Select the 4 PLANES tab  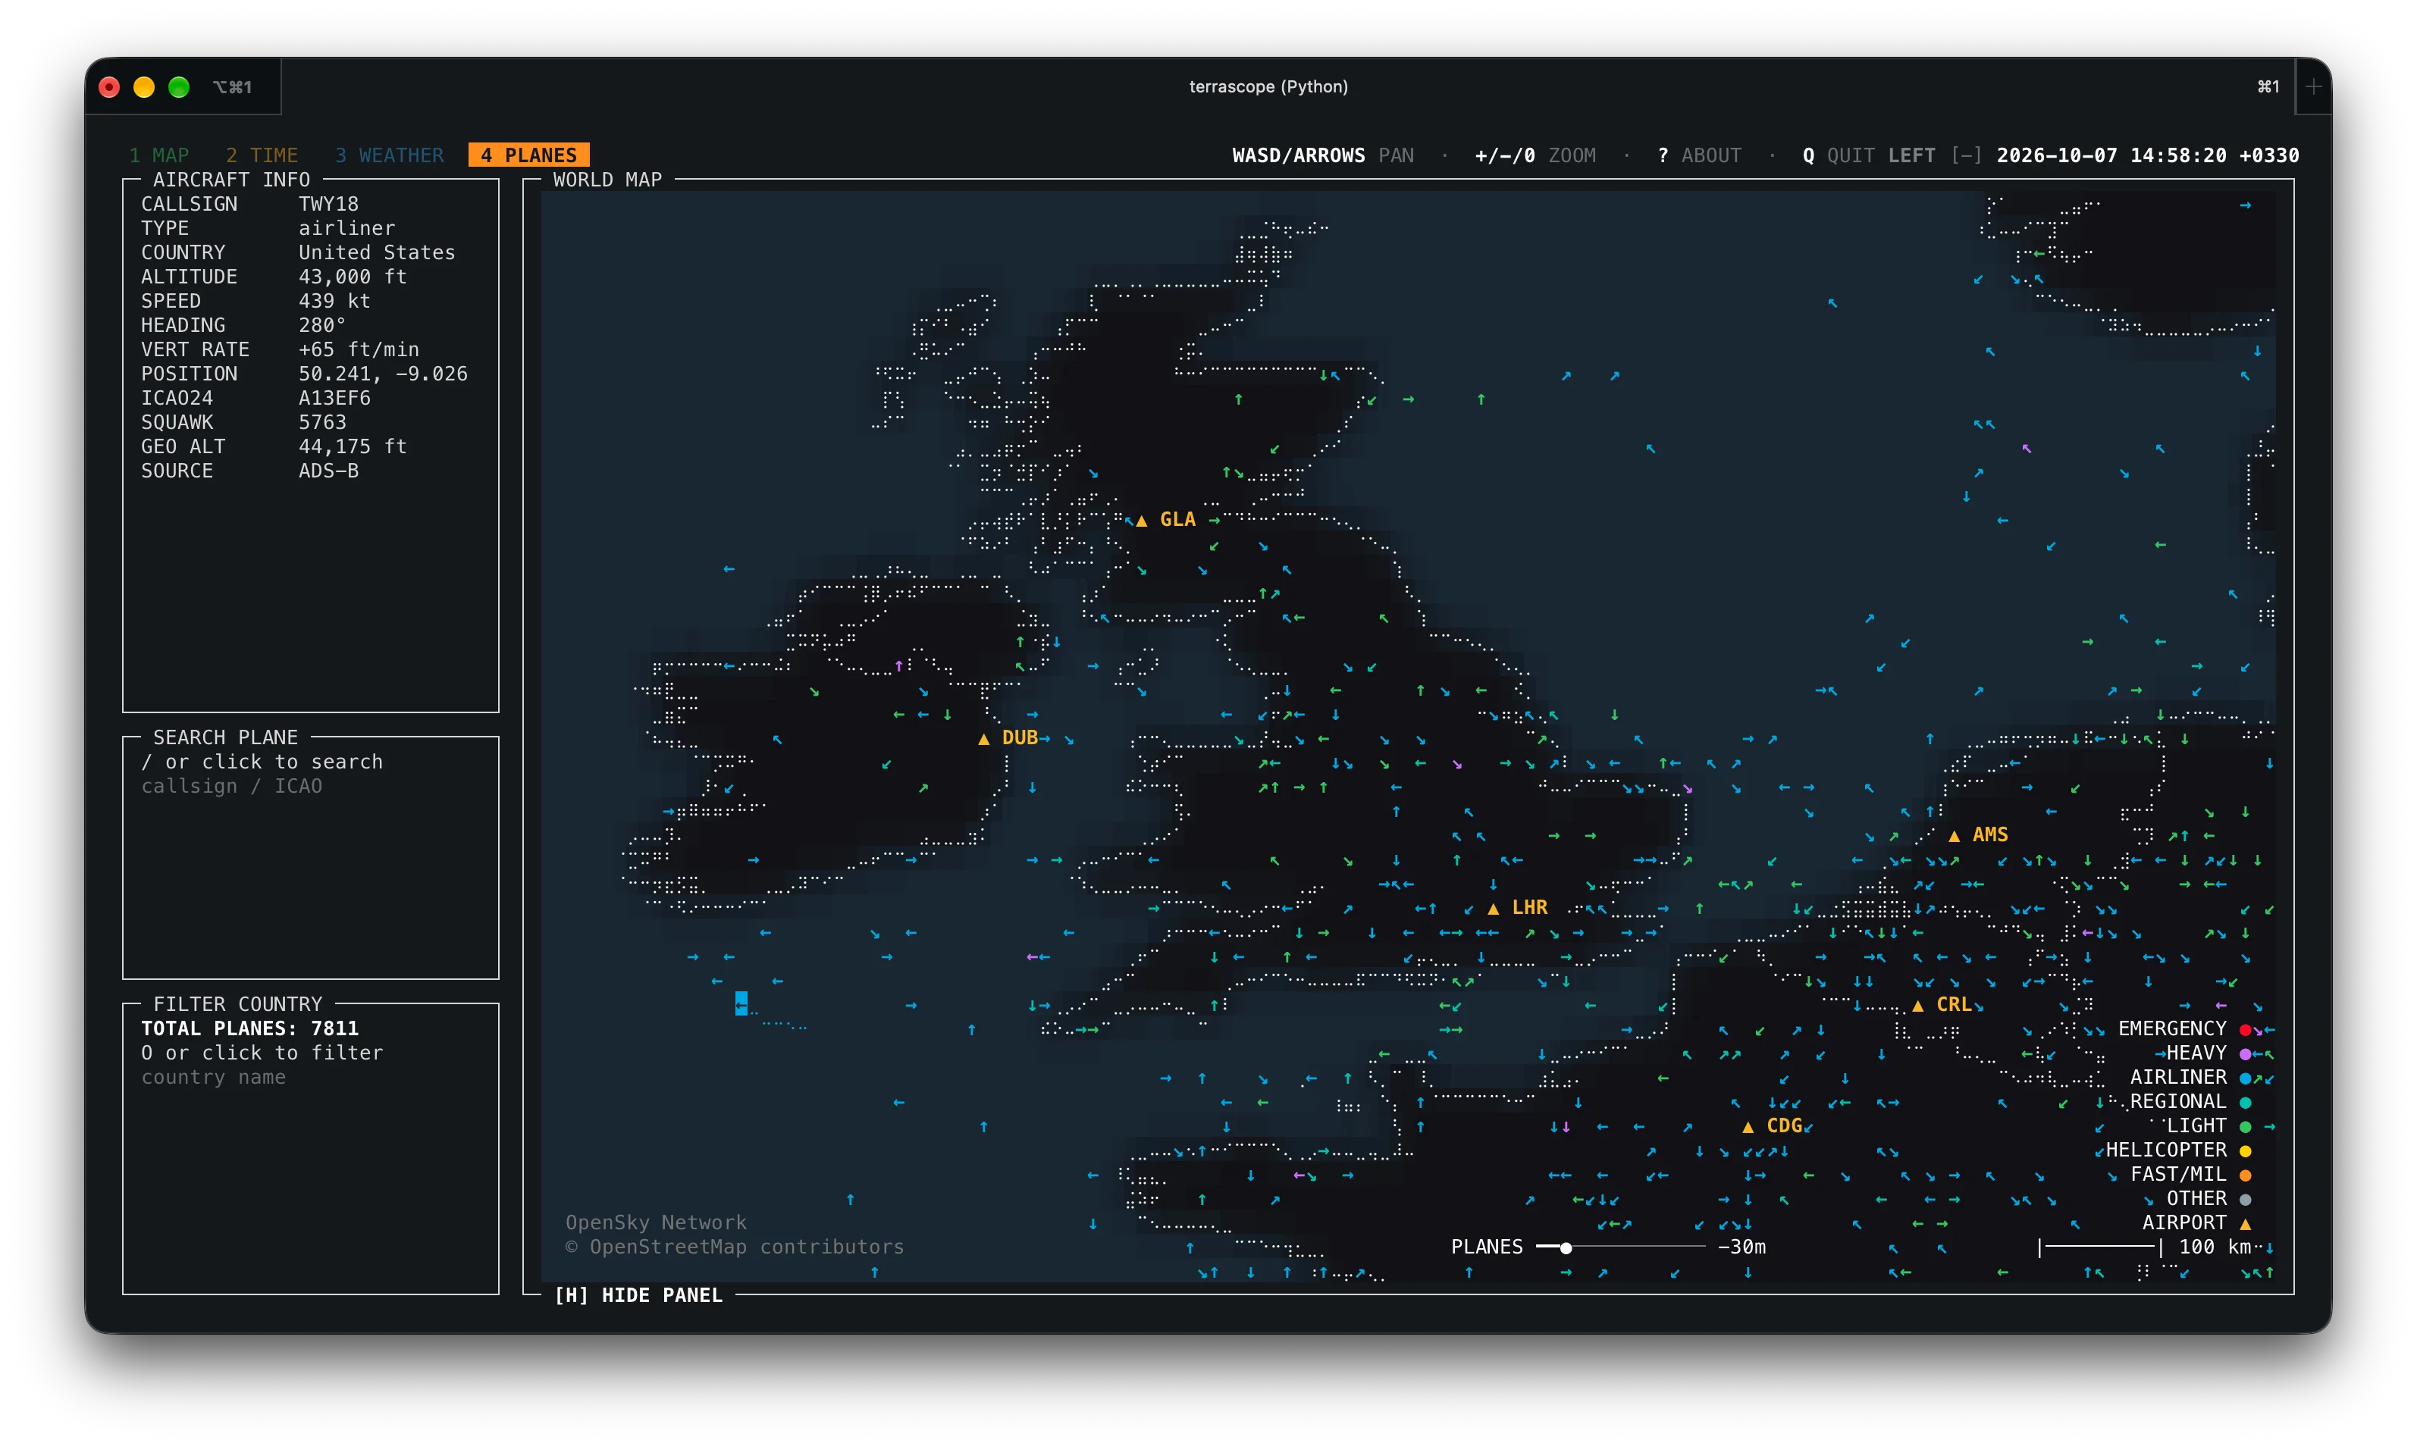point(528,155)
